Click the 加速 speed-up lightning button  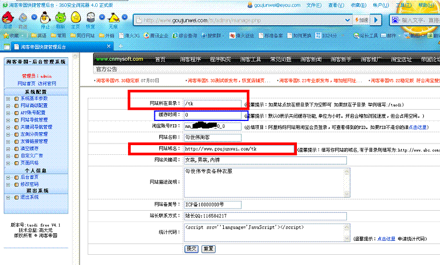(361, 20)
